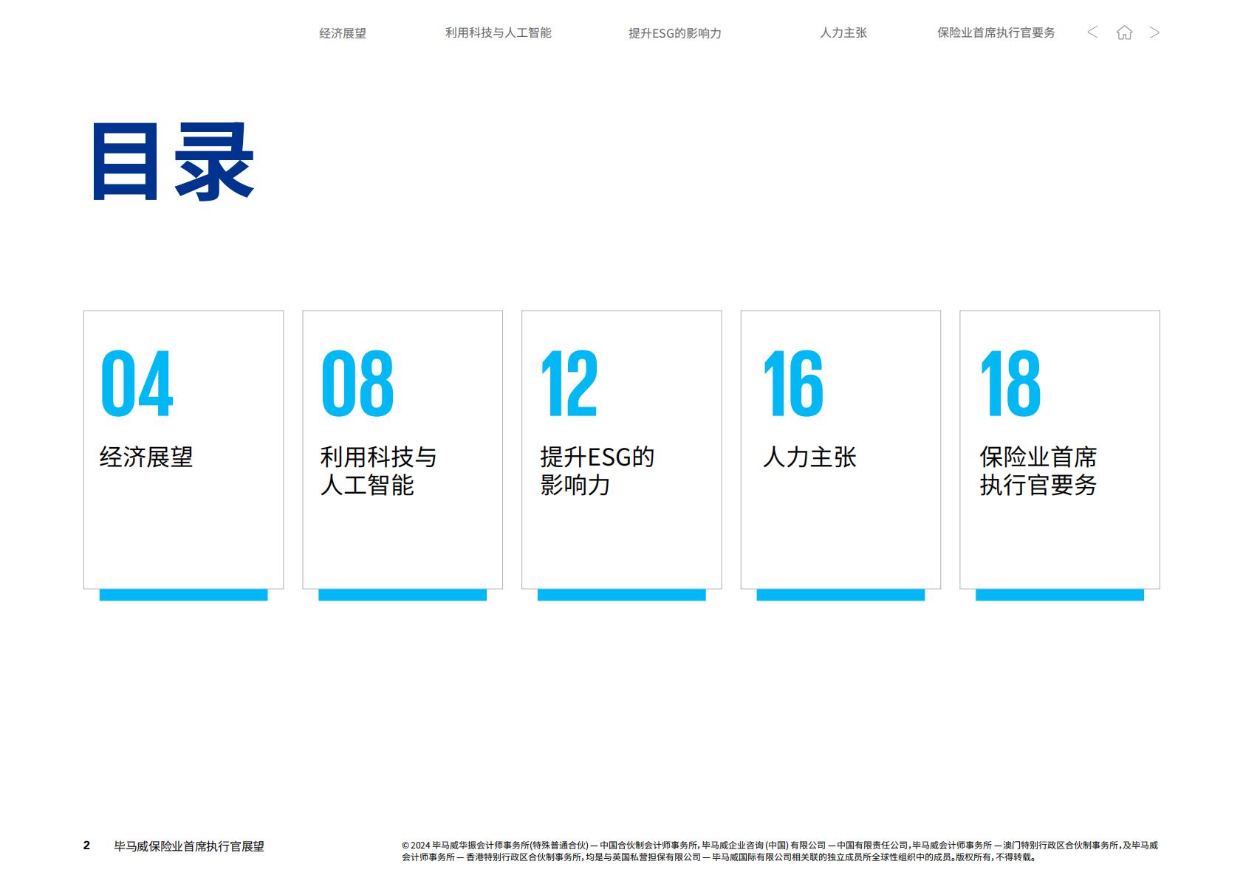1243x878 pixels.
Task: Open 提升ESG的影响力 in the top navigation
Action: [675, 33]
